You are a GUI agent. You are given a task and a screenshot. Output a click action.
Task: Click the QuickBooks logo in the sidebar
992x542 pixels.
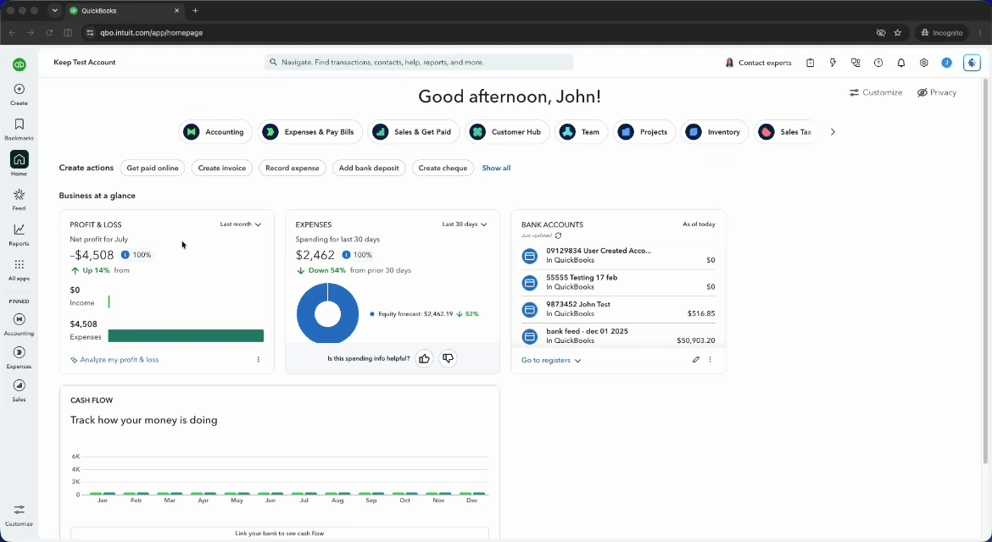click(x=19, y=64)
